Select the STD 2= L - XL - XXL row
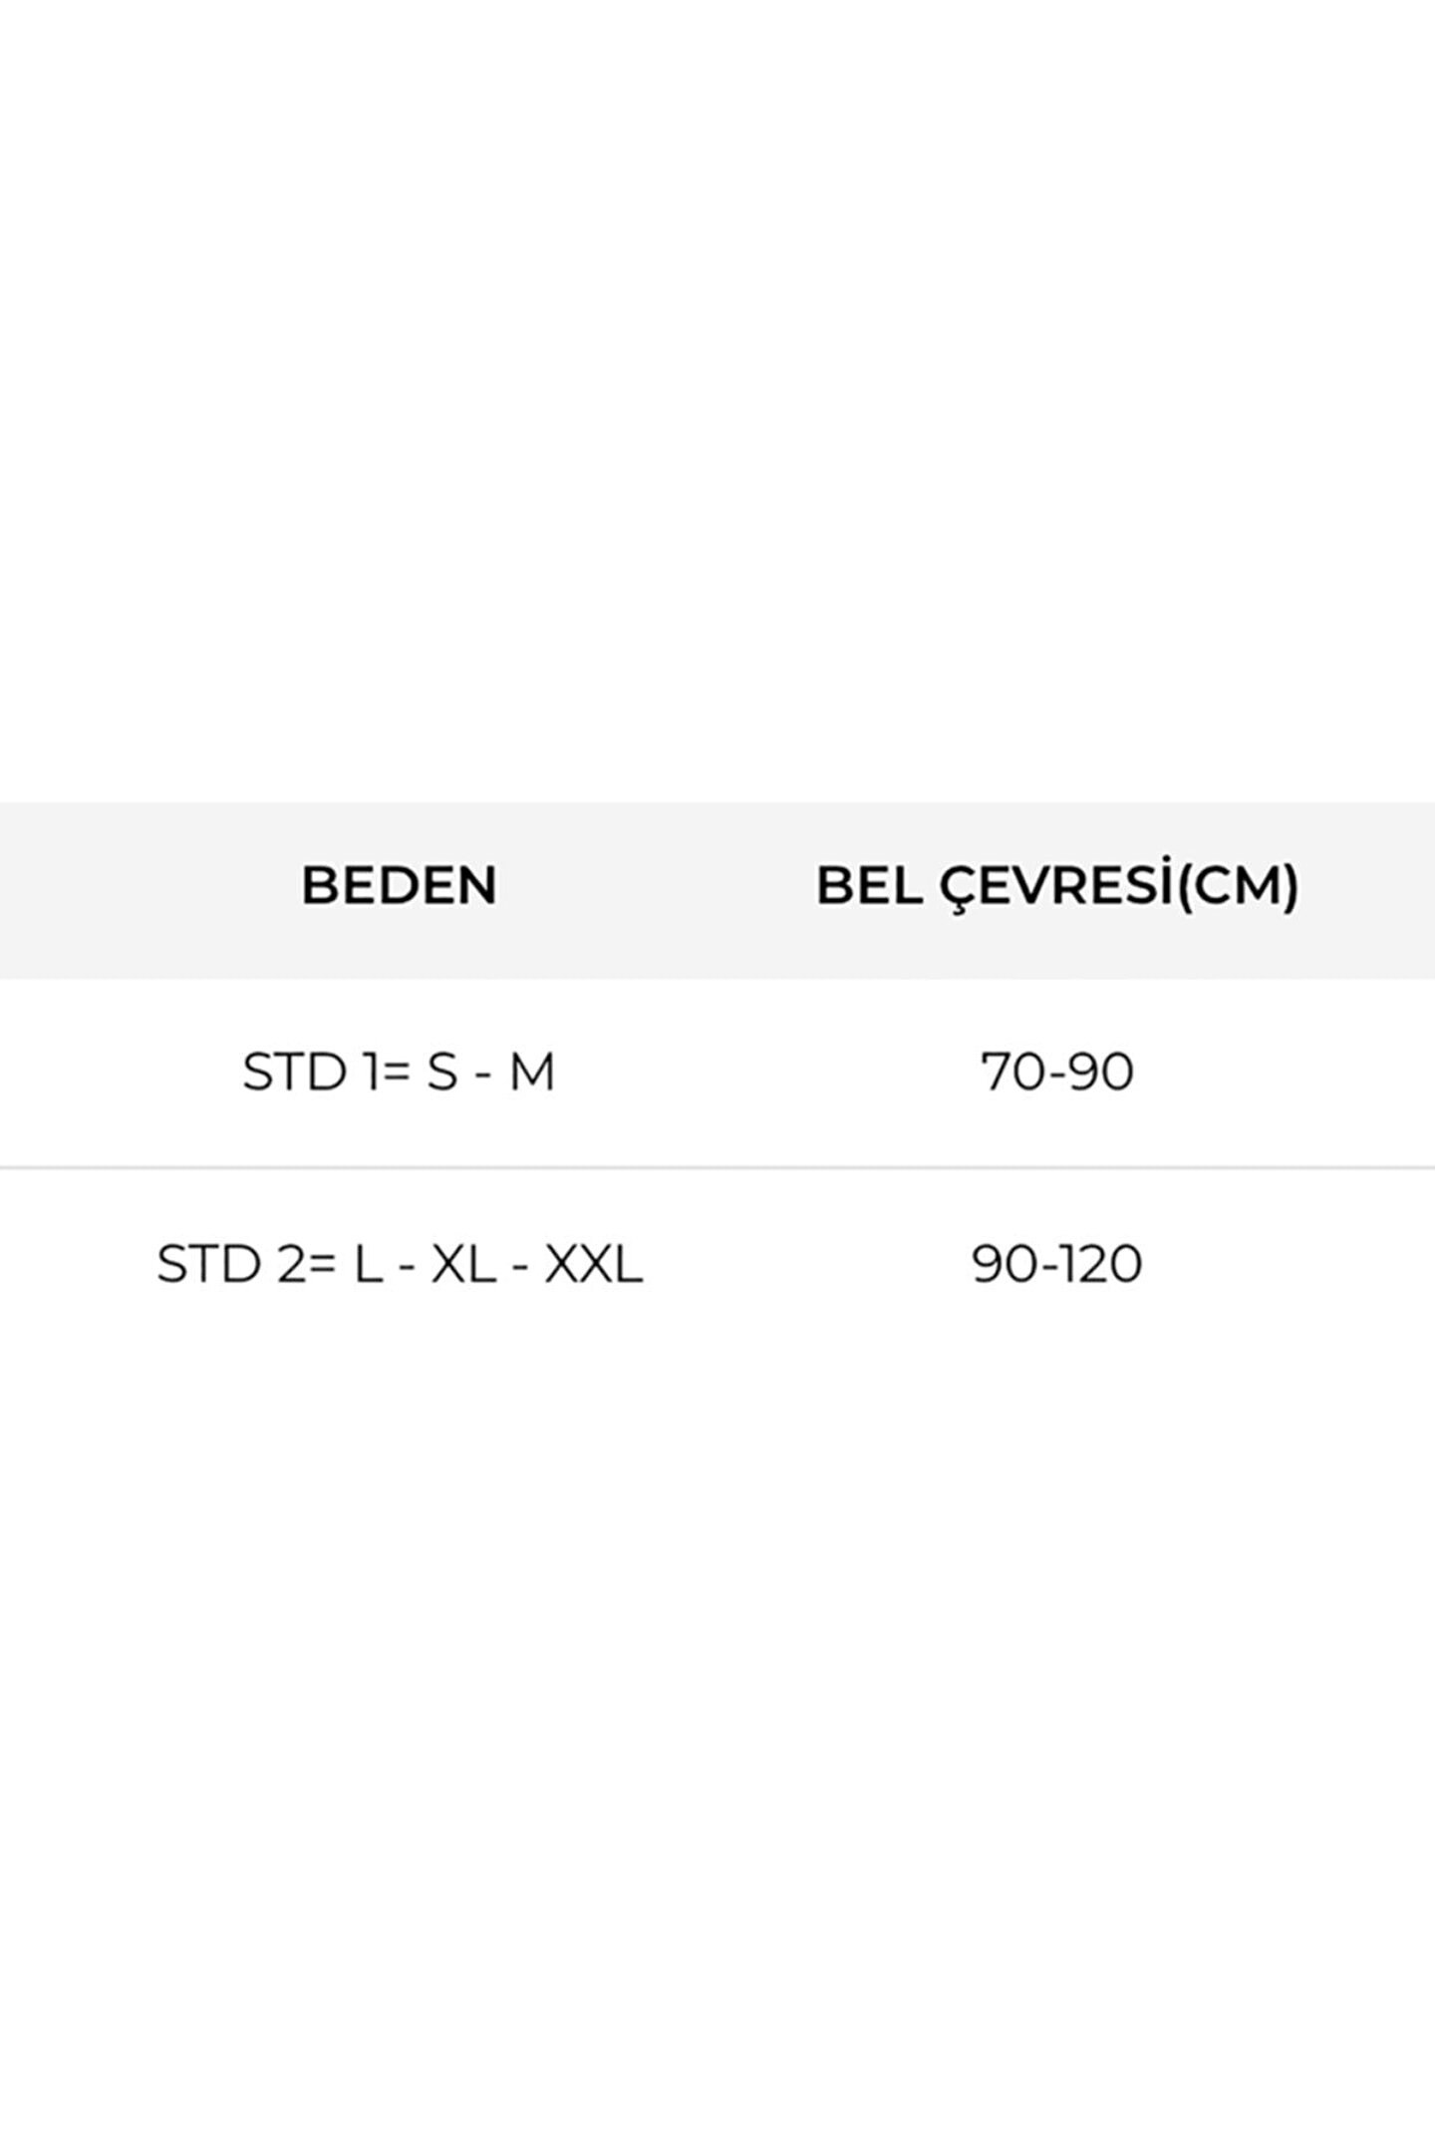The height and width of the screenshot is (2153, 1435). (x=399, y=1264)
